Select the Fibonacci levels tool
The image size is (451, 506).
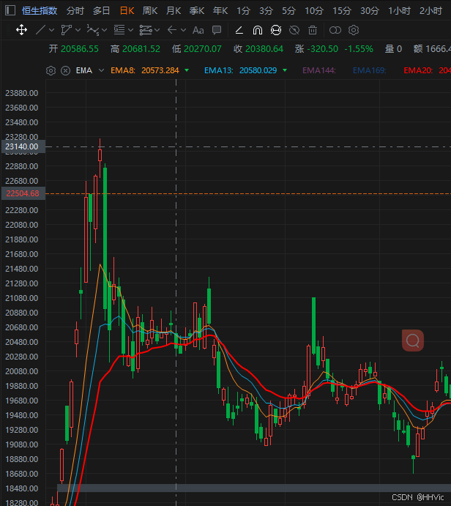[119, 30]
